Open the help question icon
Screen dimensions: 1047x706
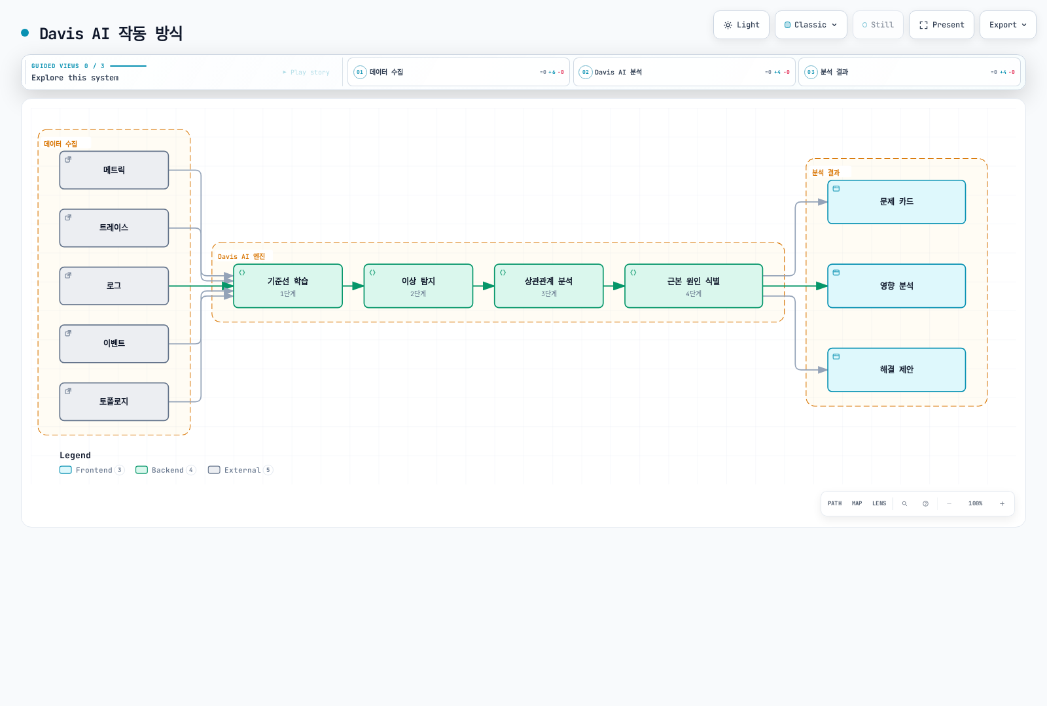(925, 503)
